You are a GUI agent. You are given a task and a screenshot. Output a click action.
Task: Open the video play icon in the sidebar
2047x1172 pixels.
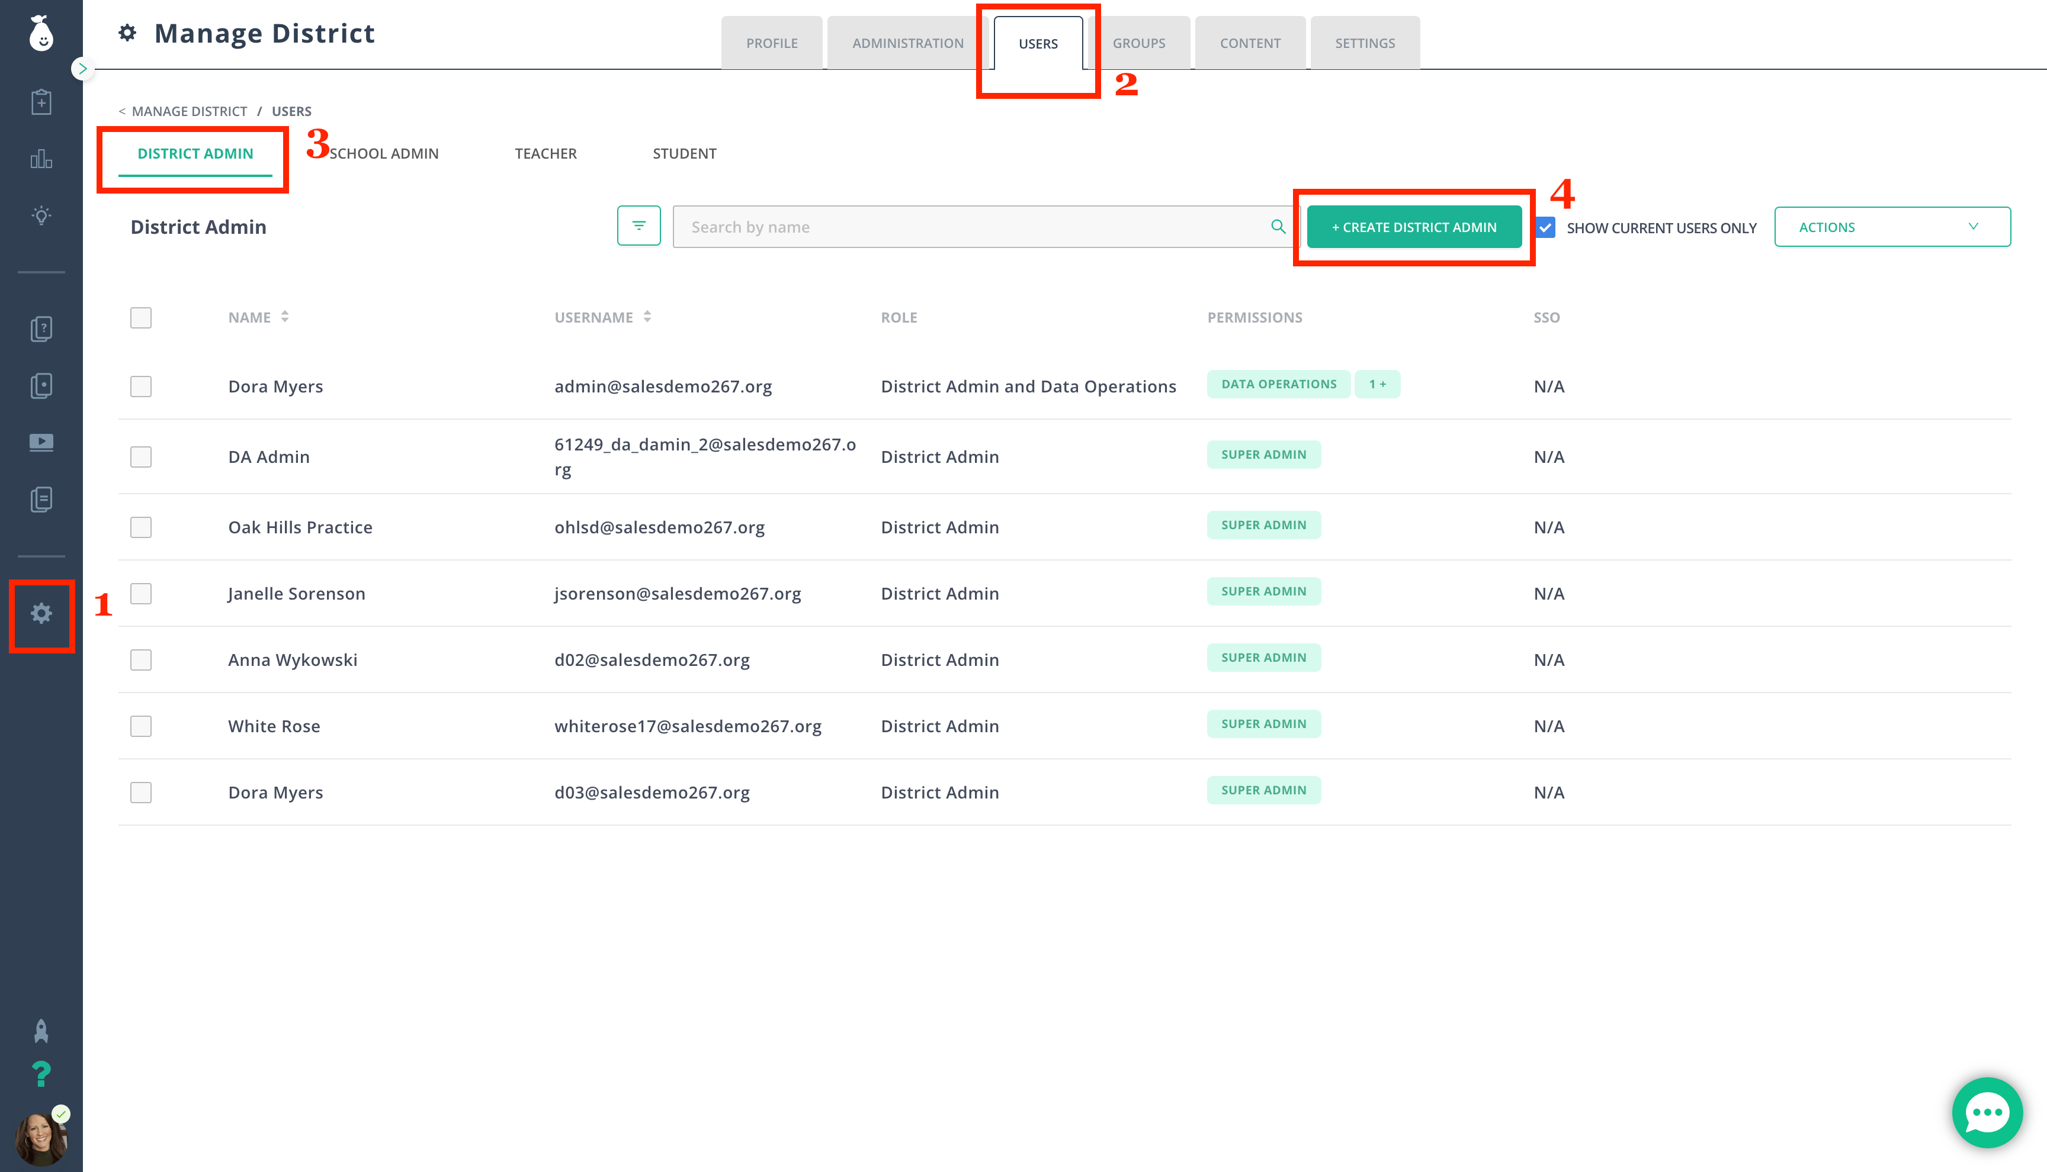41,442
